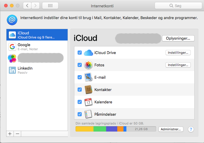This screenshot has height=143, width=204.
Task: Click the Internetkonti window title
Action: 102,6
